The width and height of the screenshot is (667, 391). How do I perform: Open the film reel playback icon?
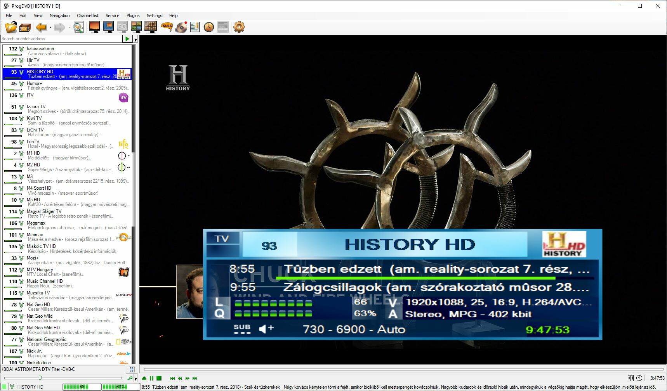(x=25, y=27)
